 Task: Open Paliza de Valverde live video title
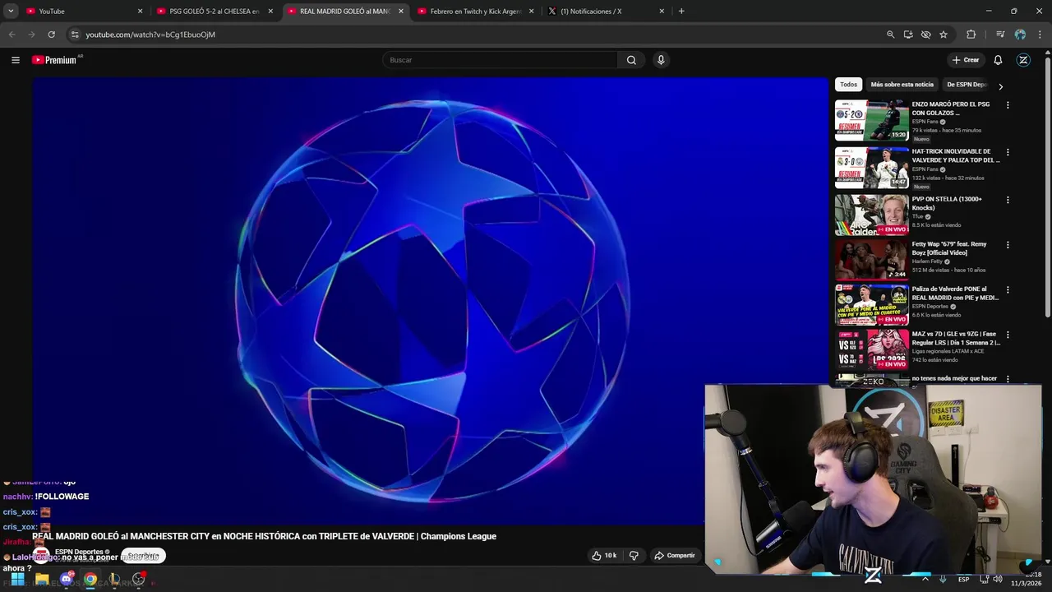[955, 294]
